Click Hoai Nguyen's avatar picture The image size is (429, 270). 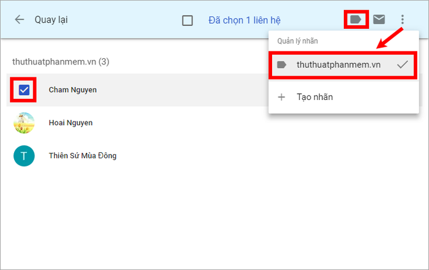point(24,123)
